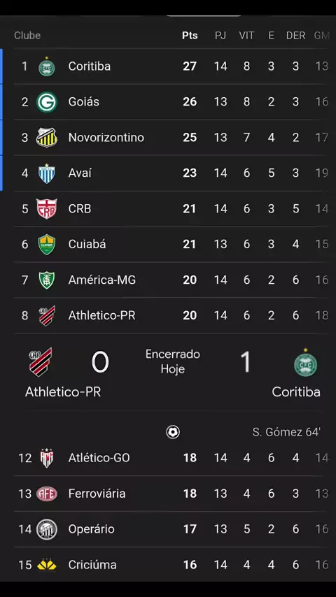Tap the Coritiba crest in first place
The height and width of the screenshot is (597, 336).
(46, 67)
